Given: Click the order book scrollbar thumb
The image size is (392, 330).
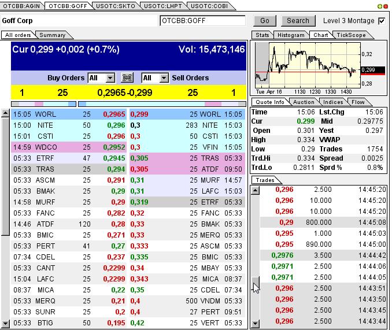Looking at the screenshot, I should click(5, 176).
